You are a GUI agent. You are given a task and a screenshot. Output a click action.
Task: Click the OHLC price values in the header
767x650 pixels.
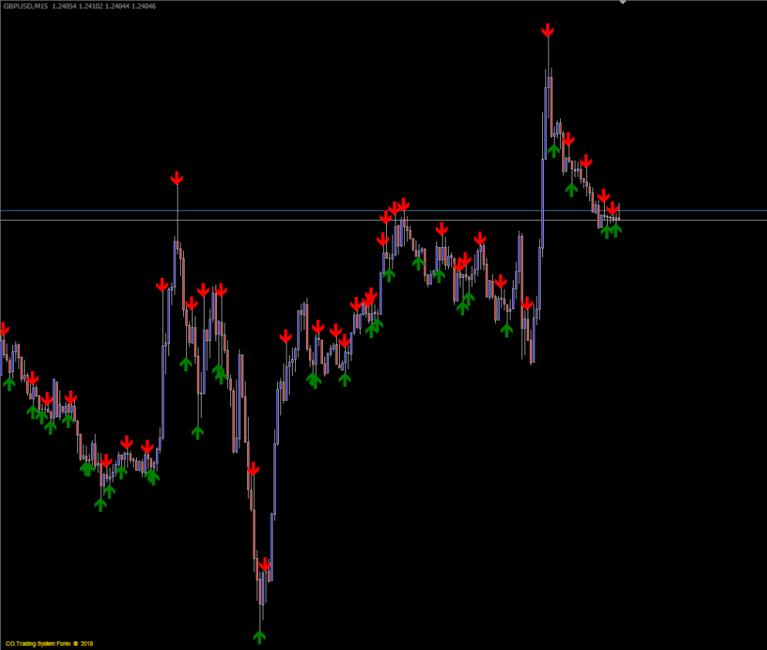pyautogui.click(x=104, y=6)
